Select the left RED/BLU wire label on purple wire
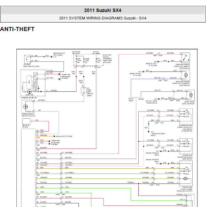The height and width of the screenshot is (207, 206). point(43,182)
